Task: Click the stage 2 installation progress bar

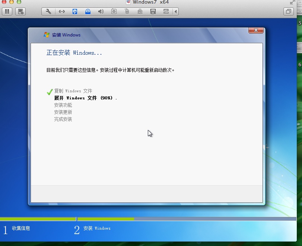Action: pyautogui.click(x=187, y=219)
